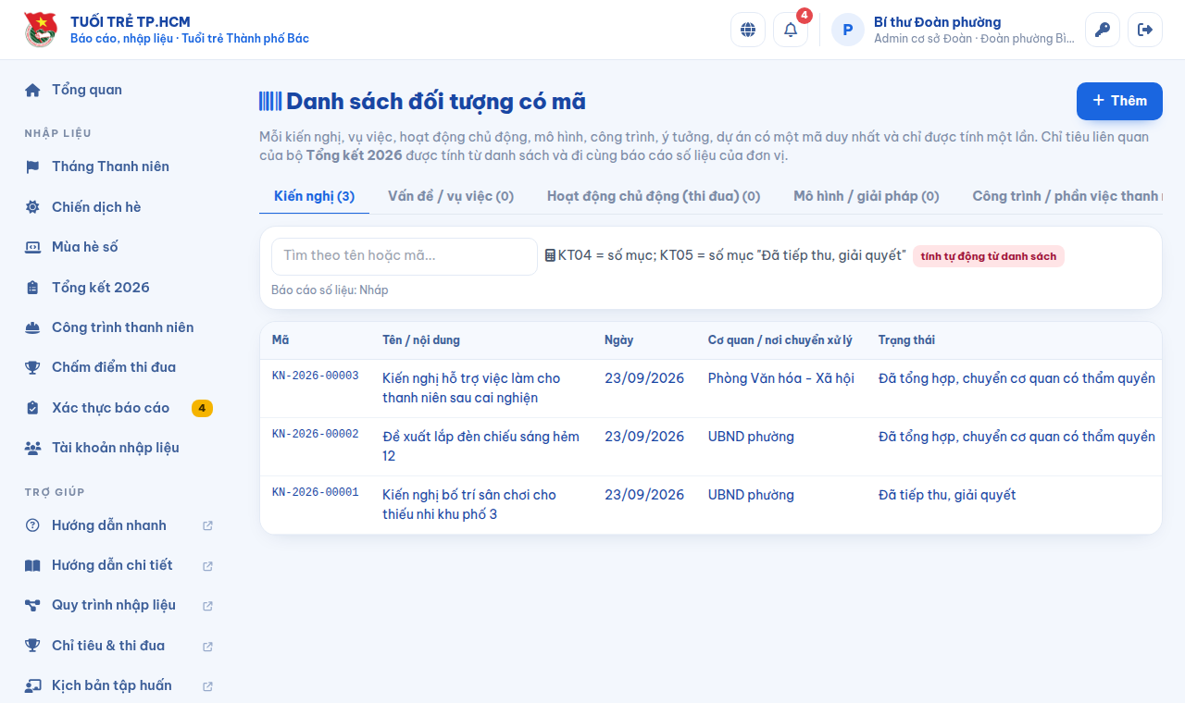
Task: Open Kiến nghị bố trí sân chơi entry
Action: (x=469, y=505)
